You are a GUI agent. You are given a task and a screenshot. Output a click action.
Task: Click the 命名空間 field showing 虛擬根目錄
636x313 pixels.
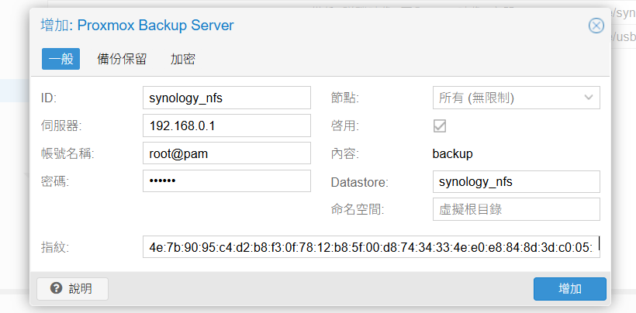(x=516, y=209)
